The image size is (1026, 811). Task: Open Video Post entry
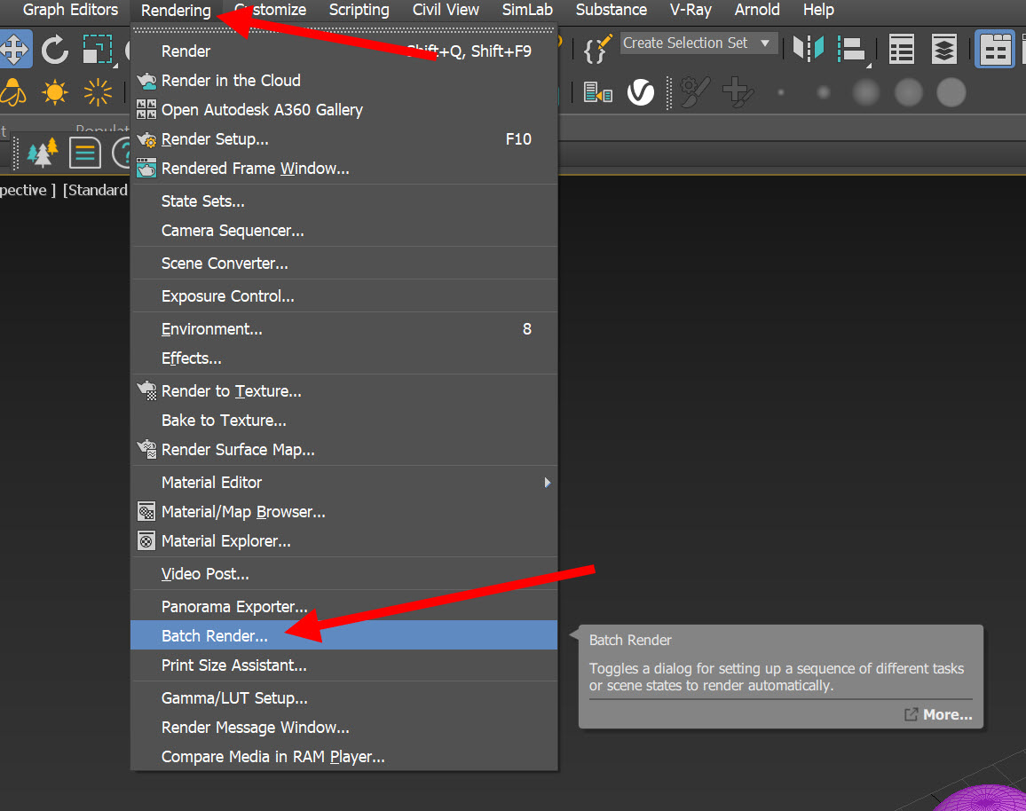click(x=344, y=574)
